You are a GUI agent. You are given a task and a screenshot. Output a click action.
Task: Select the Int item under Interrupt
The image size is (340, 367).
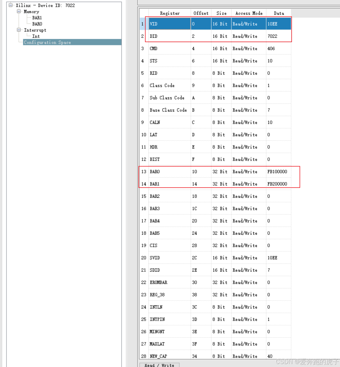[36, 36]
